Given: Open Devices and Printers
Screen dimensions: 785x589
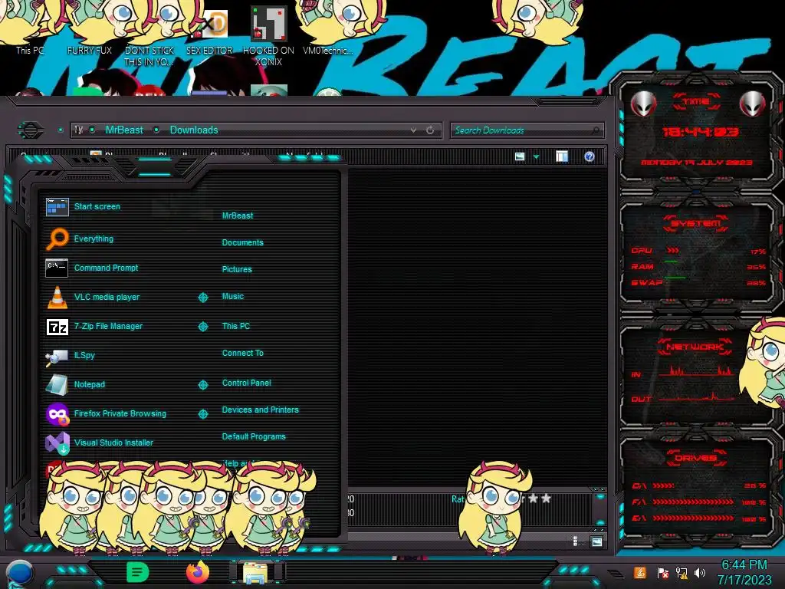Looking at the screenshot, I should (x=261, y=410).
